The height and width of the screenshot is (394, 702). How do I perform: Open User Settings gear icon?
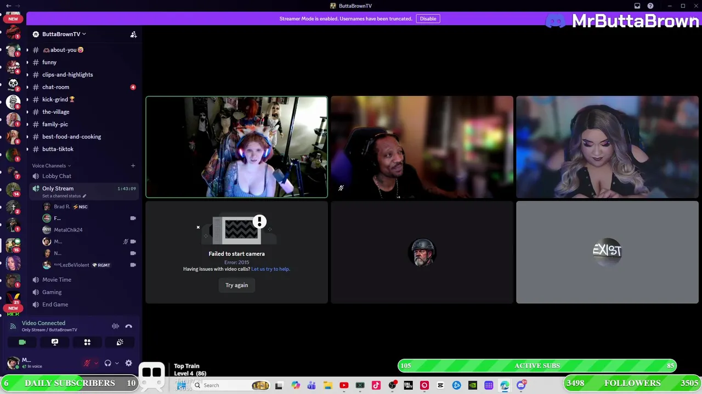[128, 363]
